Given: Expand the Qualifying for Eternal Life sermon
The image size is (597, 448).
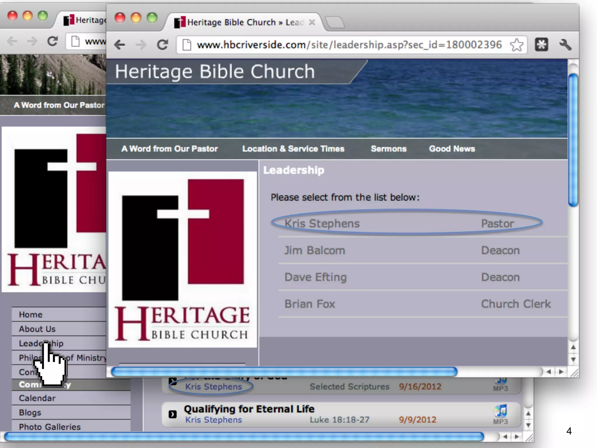Looking at the screenshot, I should (x=173, y=414).
